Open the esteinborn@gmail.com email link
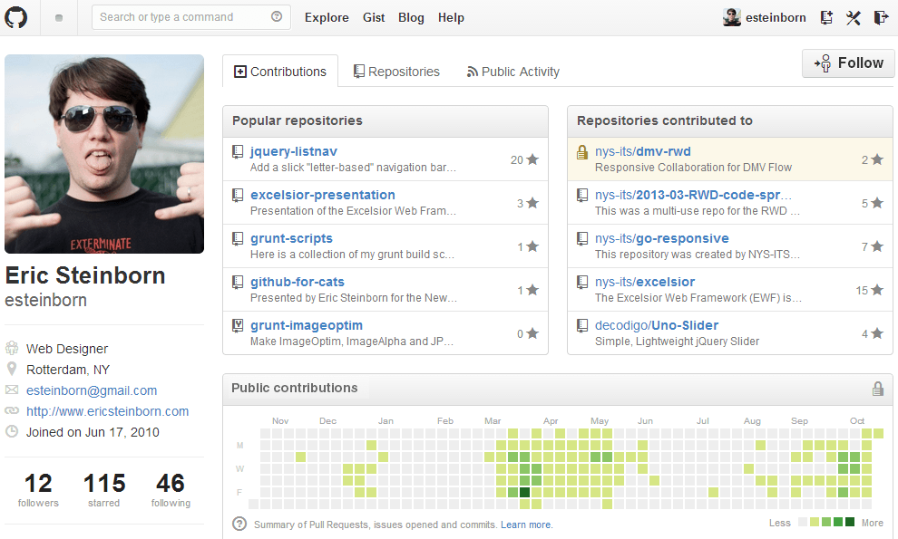Viewport: 898px width, 539px height. click(x=92, y=390)
